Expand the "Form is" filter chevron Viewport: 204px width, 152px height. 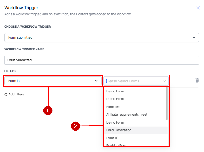pos(96,81)
